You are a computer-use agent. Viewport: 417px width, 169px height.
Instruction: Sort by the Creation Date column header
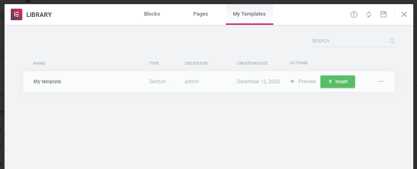pos(252,63)
